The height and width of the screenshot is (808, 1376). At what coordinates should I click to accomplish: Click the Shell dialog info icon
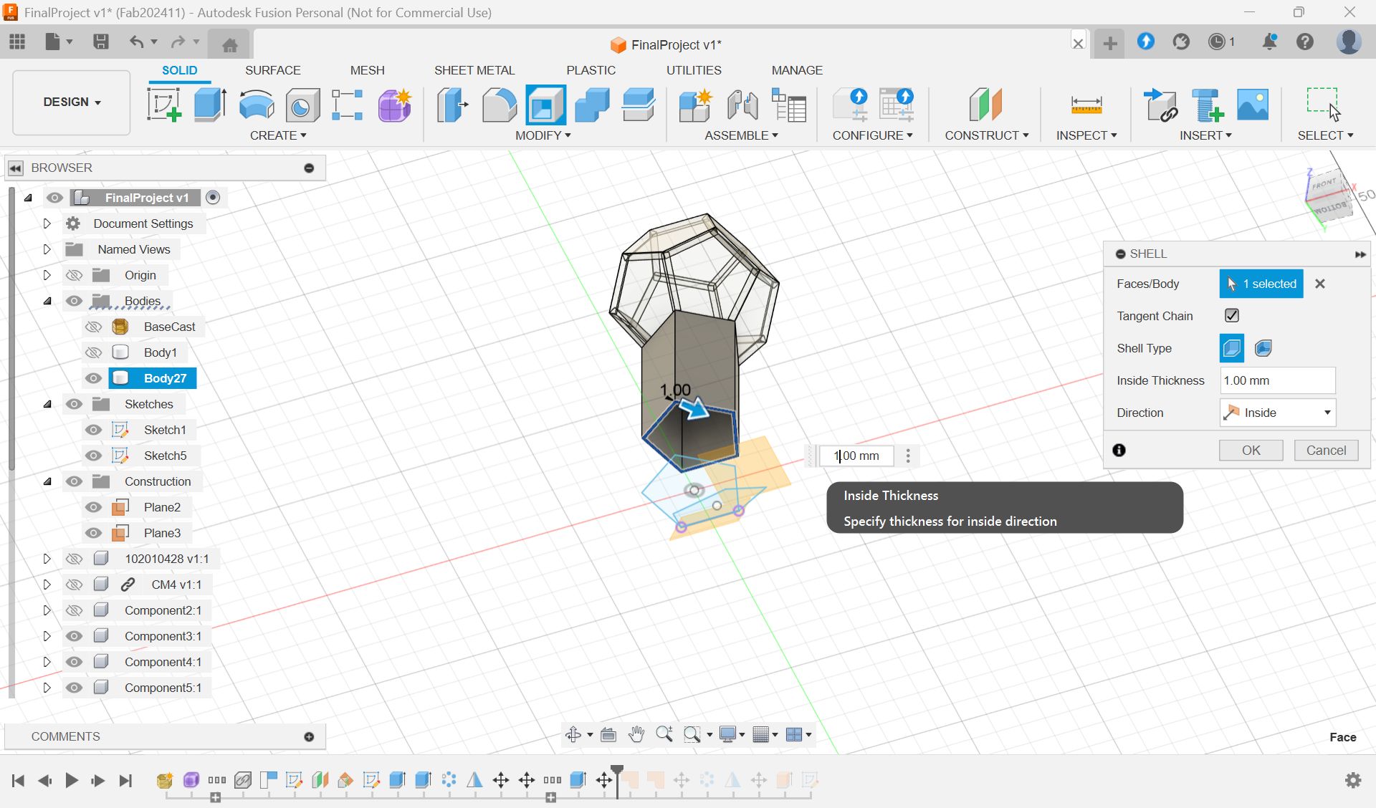coord(1119,450)
